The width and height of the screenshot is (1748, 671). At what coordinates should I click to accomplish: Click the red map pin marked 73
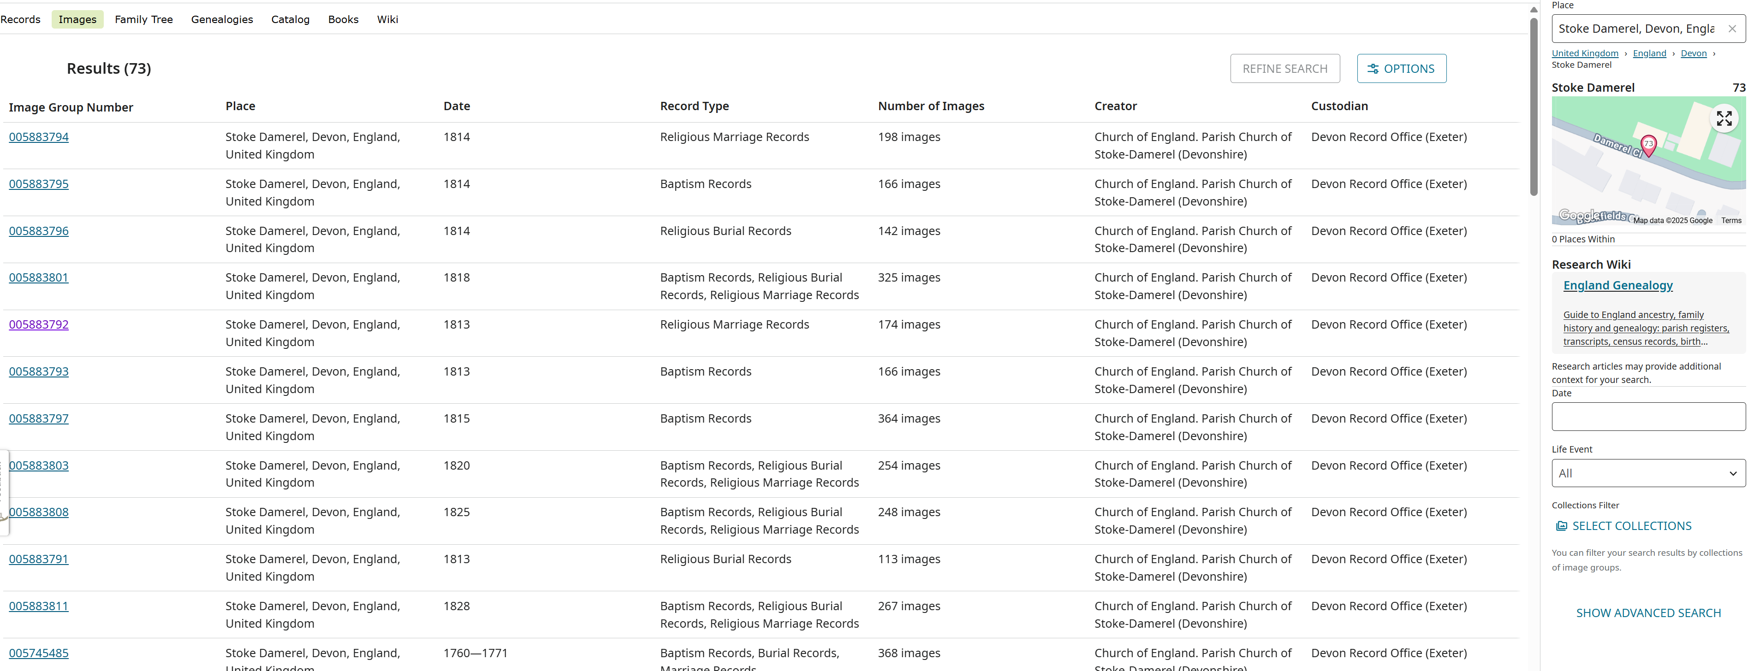(x=1648, y=144)
